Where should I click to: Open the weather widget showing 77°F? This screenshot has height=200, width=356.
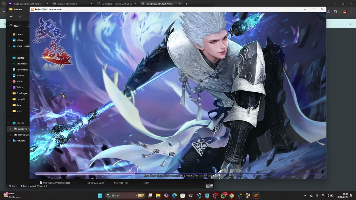tap(13, 196)
